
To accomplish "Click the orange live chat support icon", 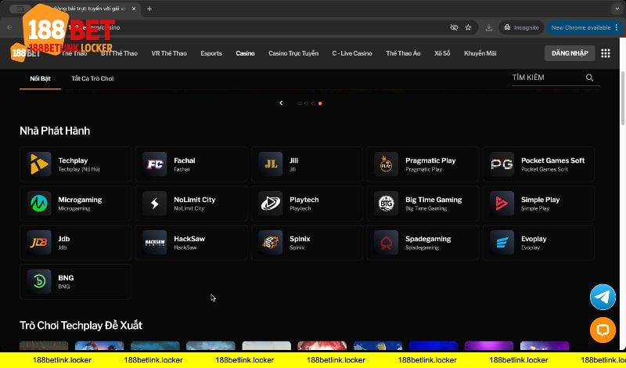I will click(603, 330).
